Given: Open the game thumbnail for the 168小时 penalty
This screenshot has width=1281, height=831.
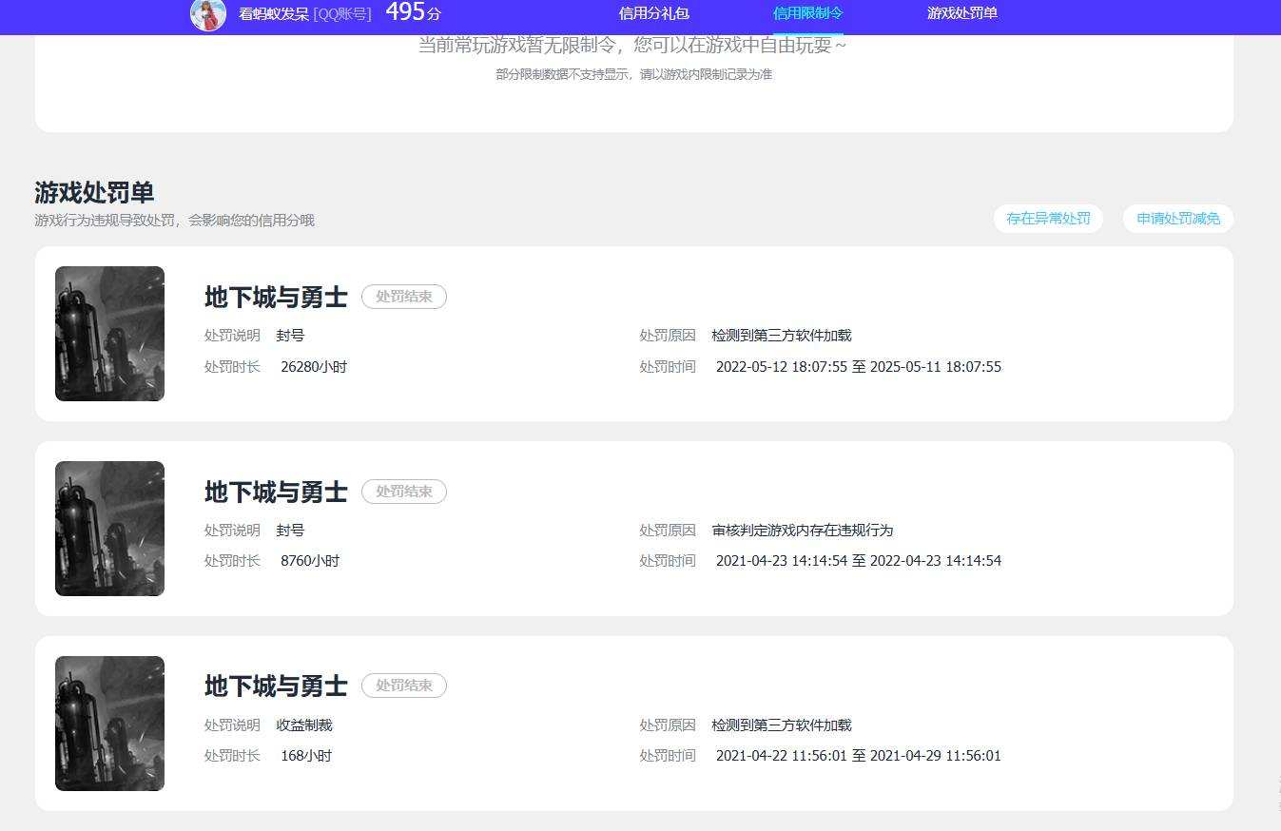Looking at the screenshot, I should (x=109, y=724).
